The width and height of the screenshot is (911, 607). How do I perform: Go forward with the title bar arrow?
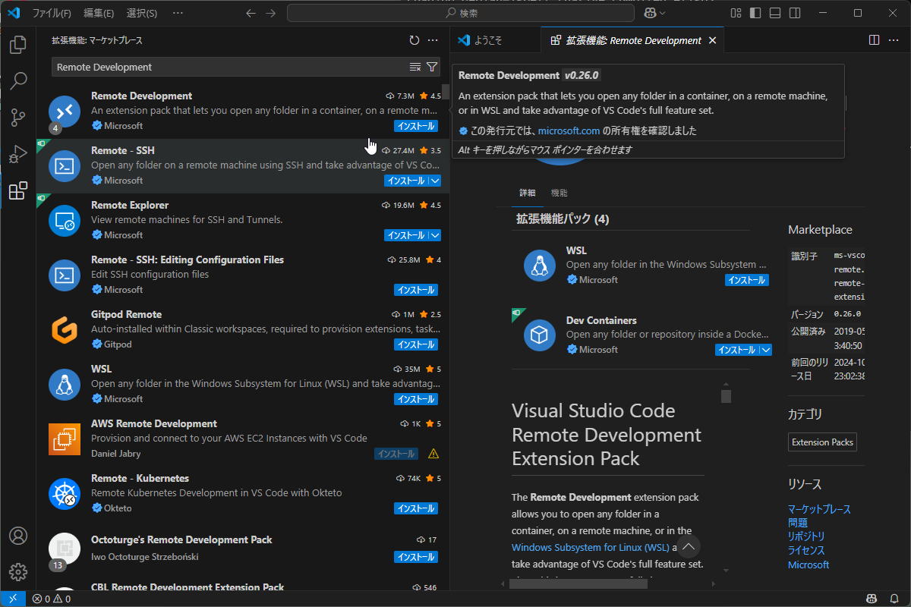[x=271, y=13]
